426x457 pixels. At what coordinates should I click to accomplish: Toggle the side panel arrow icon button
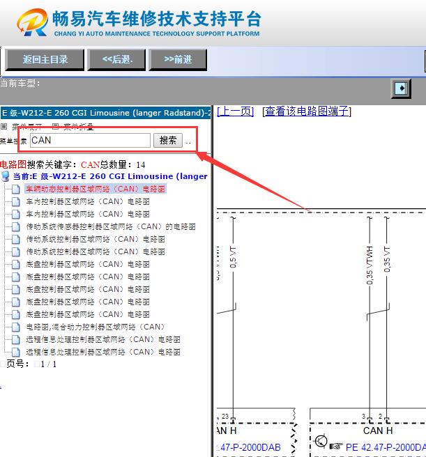tap(401, 88)
